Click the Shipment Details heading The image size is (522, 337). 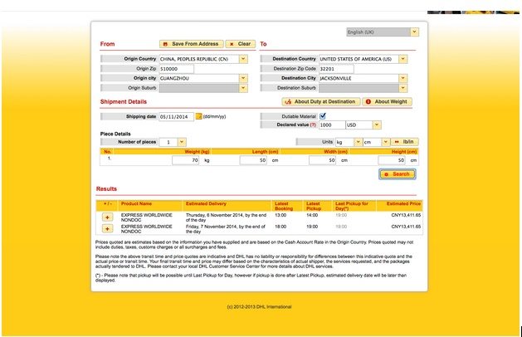coord(124,102)
